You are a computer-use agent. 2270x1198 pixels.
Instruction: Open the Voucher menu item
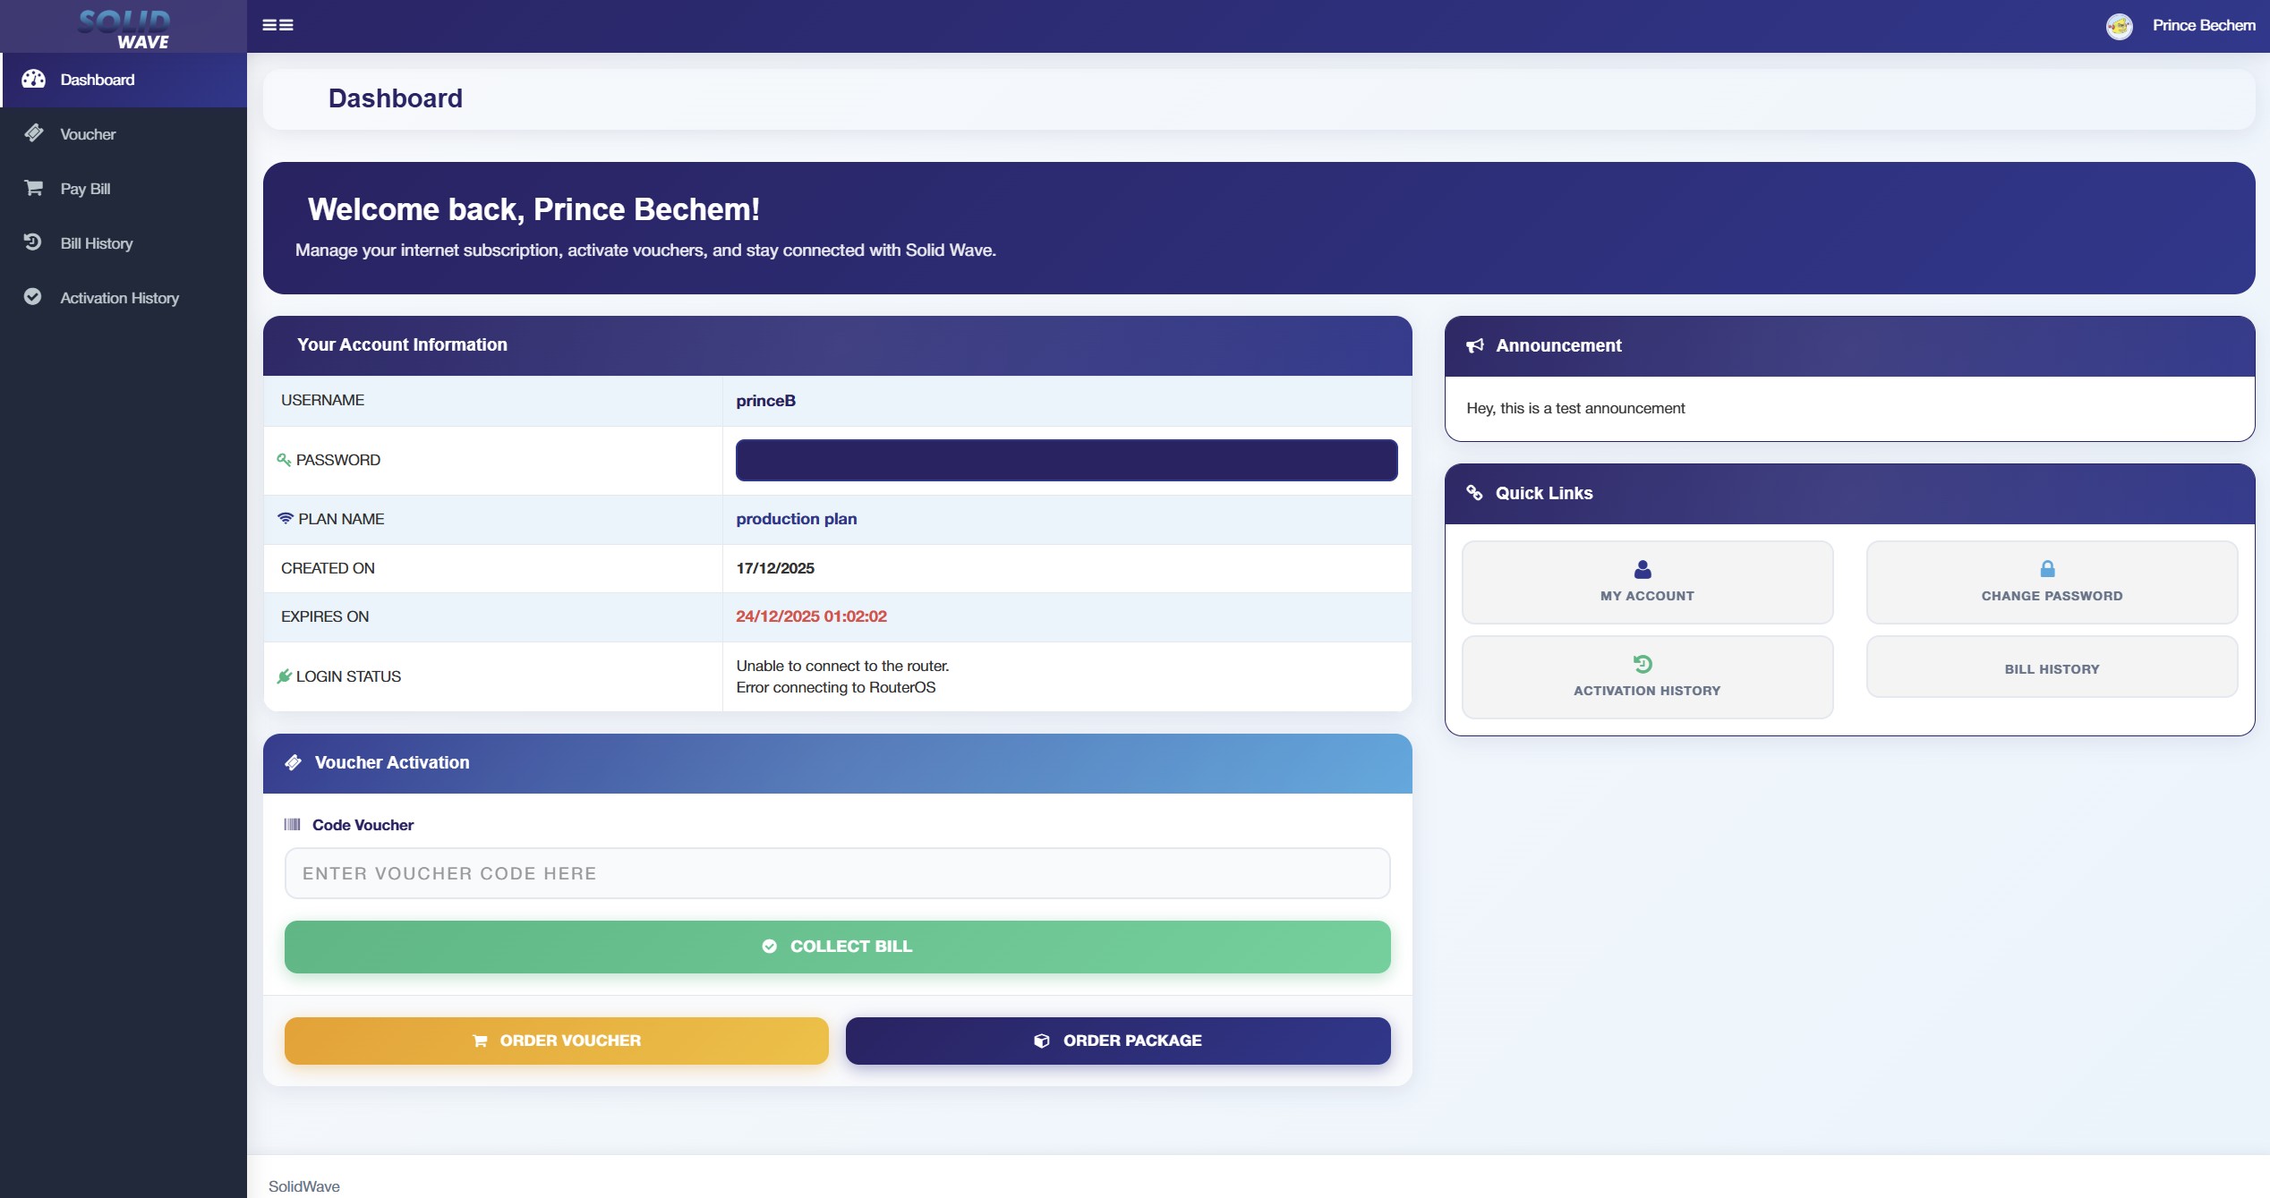88,134
